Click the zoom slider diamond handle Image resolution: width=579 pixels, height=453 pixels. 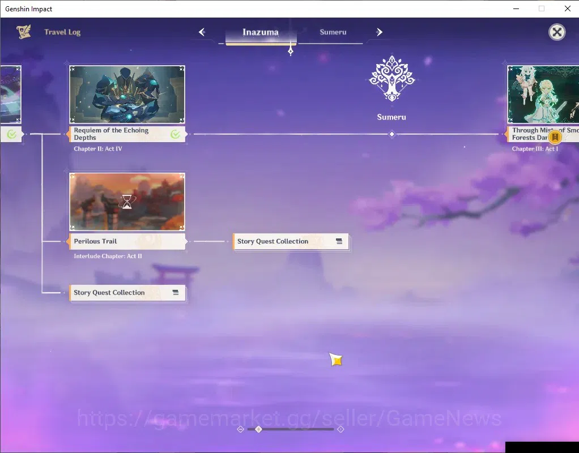258,429
